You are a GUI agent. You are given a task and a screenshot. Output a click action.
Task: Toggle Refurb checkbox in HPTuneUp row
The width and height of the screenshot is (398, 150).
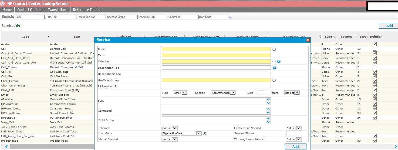point(375,118)
